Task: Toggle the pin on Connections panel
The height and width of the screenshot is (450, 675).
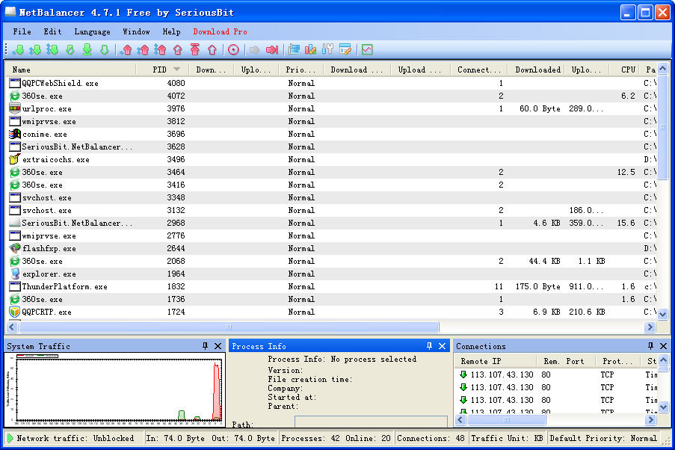Action: (650, 346)
